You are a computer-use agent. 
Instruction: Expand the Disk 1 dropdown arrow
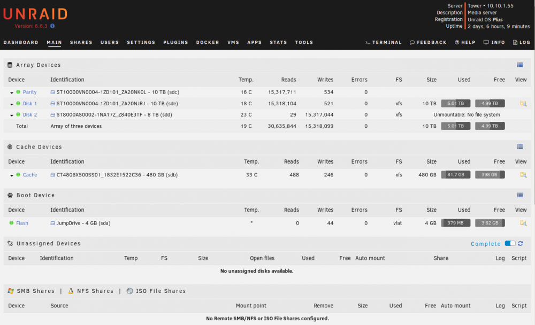12,104
